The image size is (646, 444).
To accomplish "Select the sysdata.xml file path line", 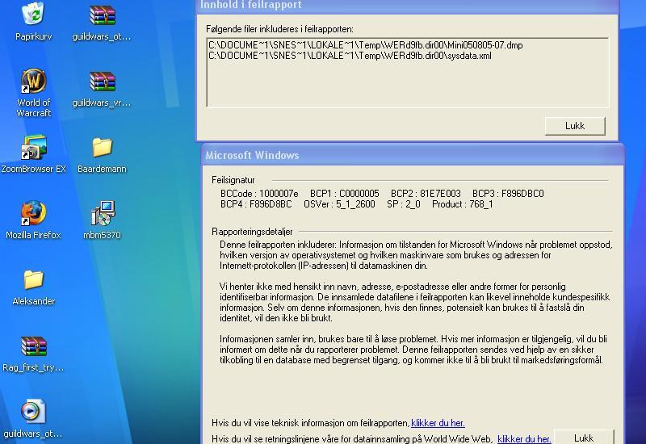I will (350, 56).
